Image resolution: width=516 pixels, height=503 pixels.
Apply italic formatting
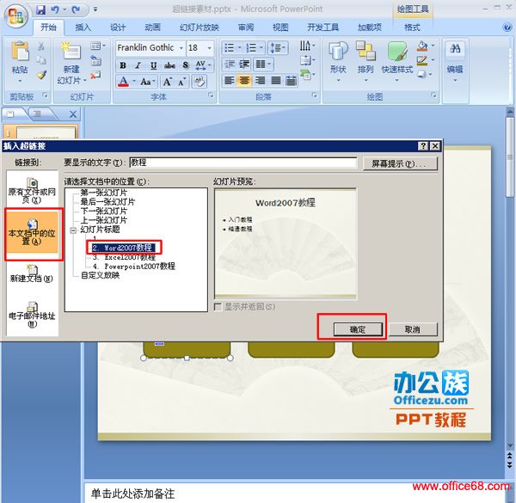point(138,65)
